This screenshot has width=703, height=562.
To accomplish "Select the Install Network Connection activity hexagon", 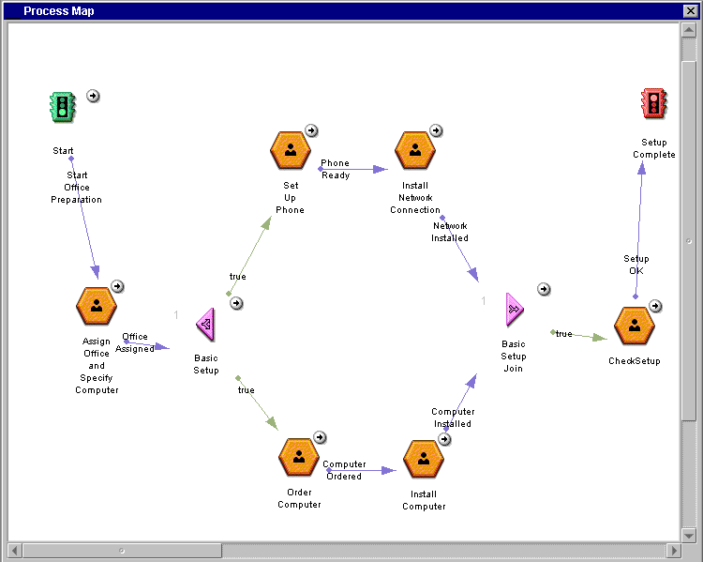I will [x=415, y=150].
